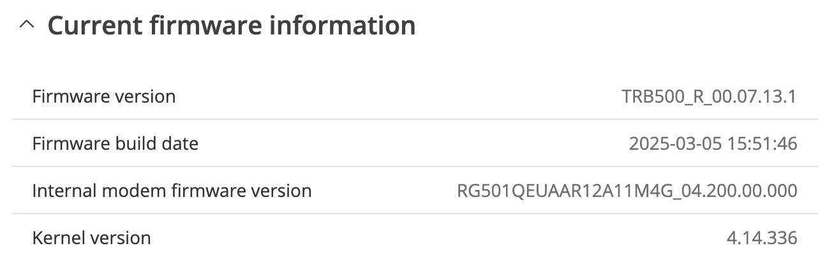827x269 pixels.
Task: Click the divider below Firmware version row
Action: pos(415,120)
